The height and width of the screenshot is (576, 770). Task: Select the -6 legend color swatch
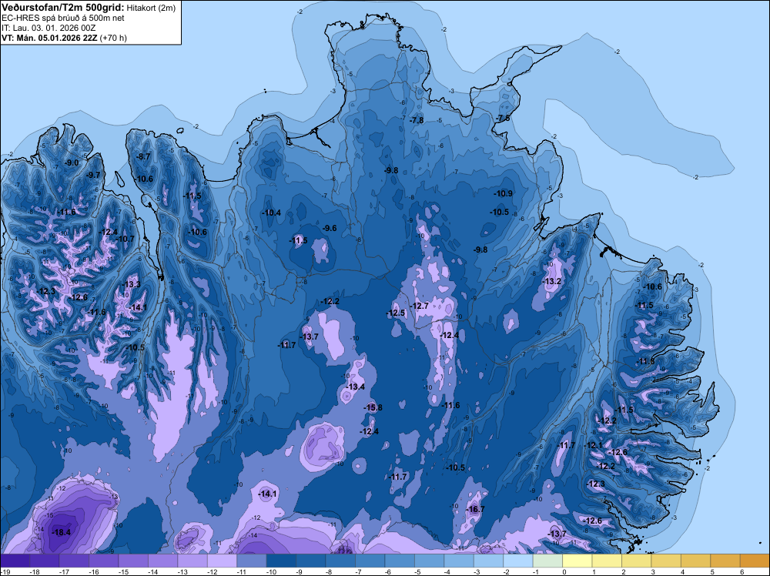tap(400, 561)
